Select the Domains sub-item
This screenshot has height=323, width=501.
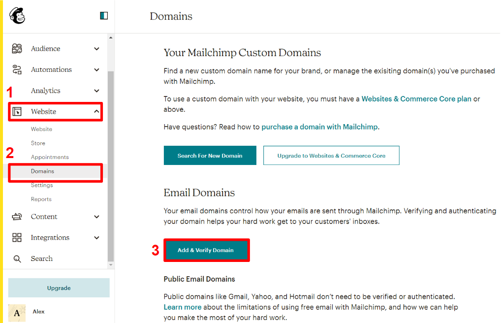(42, 171)
